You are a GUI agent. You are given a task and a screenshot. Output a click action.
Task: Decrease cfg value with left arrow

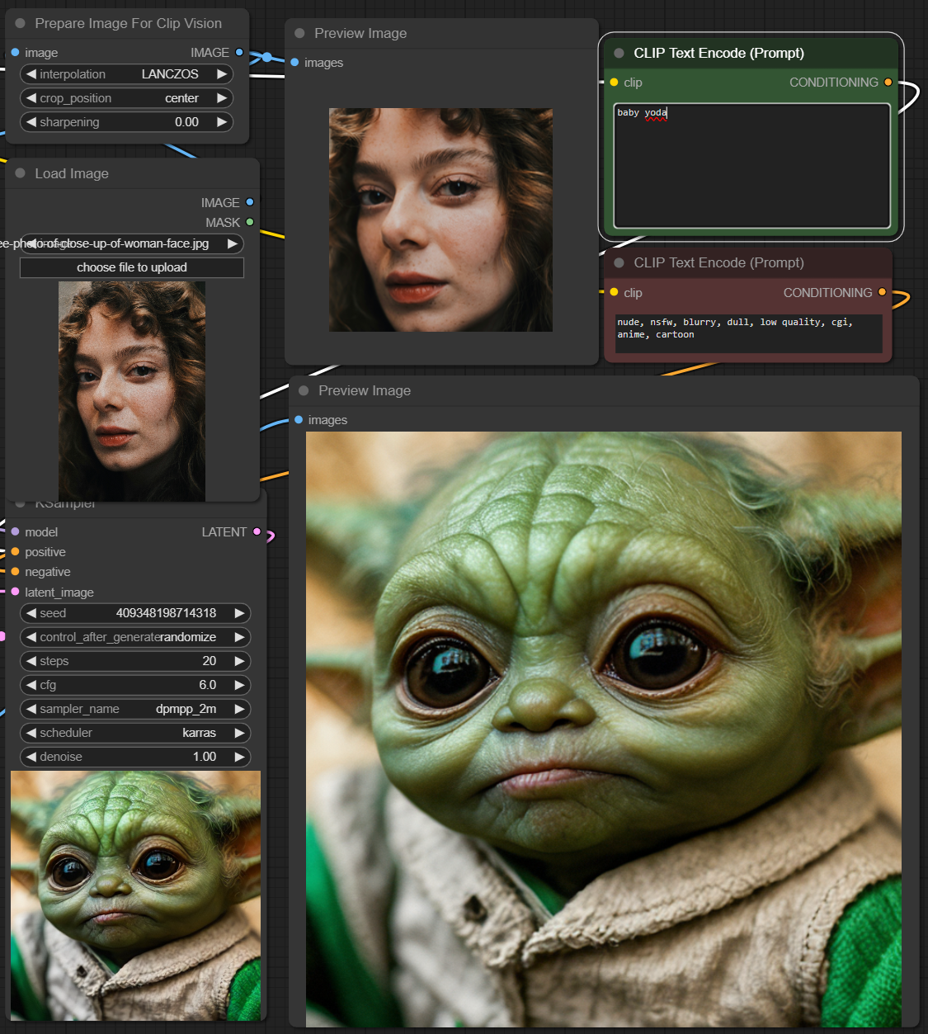tap(31, 685)
